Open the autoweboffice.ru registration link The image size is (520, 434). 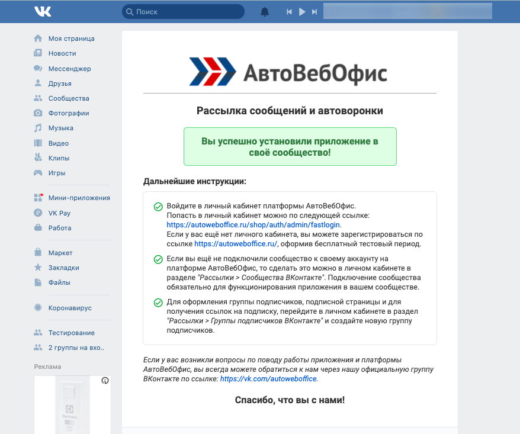236,243
